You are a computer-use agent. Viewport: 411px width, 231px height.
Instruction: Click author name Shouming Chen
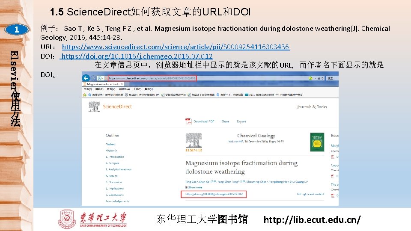coord(256,181)
